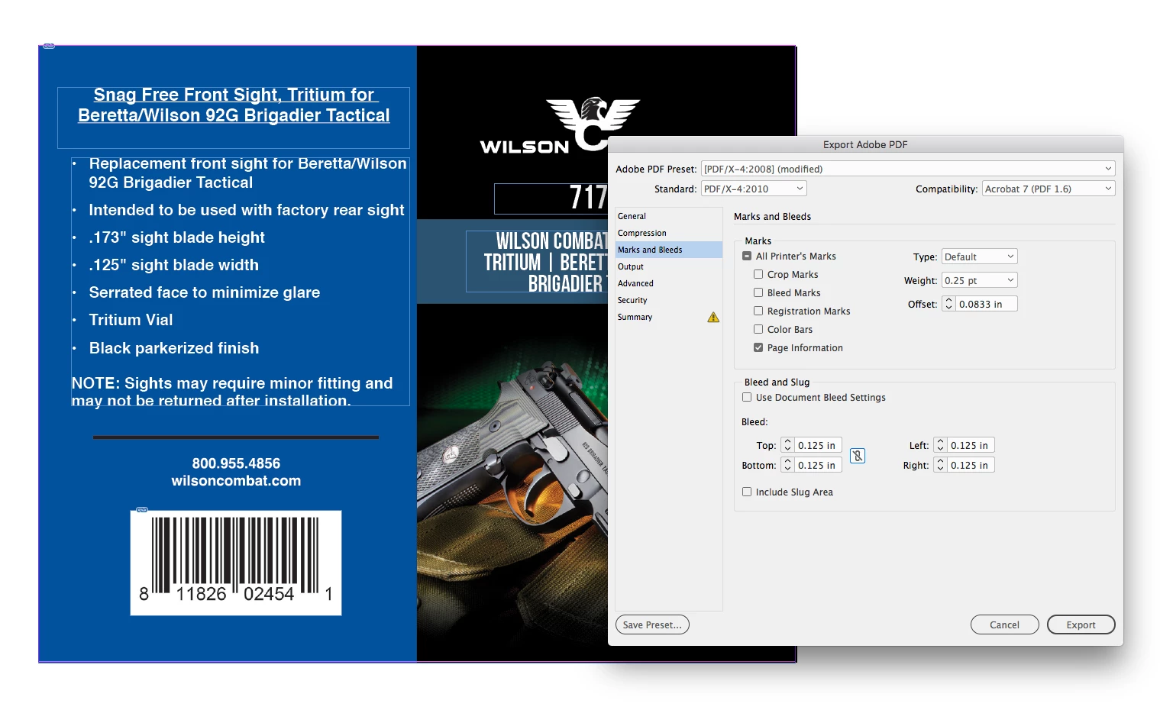Enable Bleed Marks checkbox

coord(758,293)
